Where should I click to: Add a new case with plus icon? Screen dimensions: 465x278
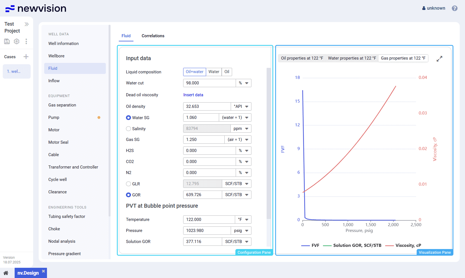pyautogui.click(x=26, y=57)
